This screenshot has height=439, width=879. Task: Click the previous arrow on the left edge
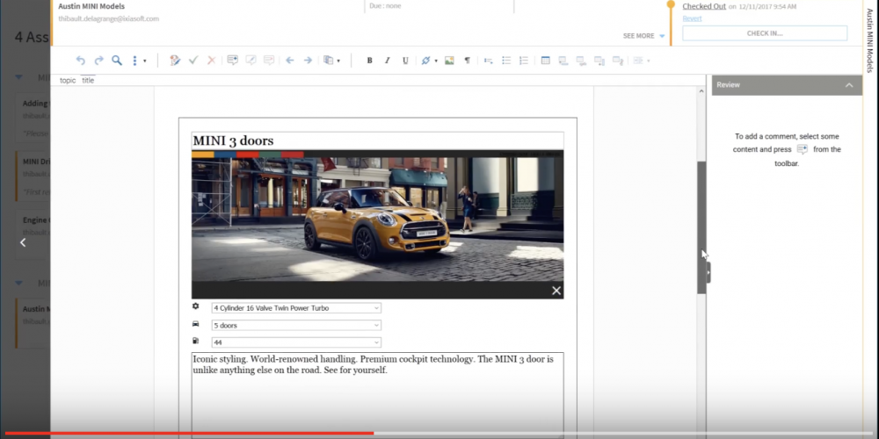pos(23,242)
